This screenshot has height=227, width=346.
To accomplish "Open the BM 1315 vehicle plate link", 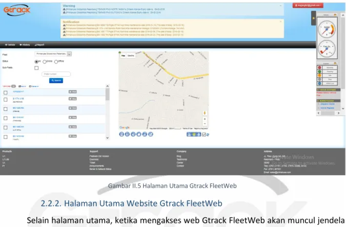I will (18, 118).
